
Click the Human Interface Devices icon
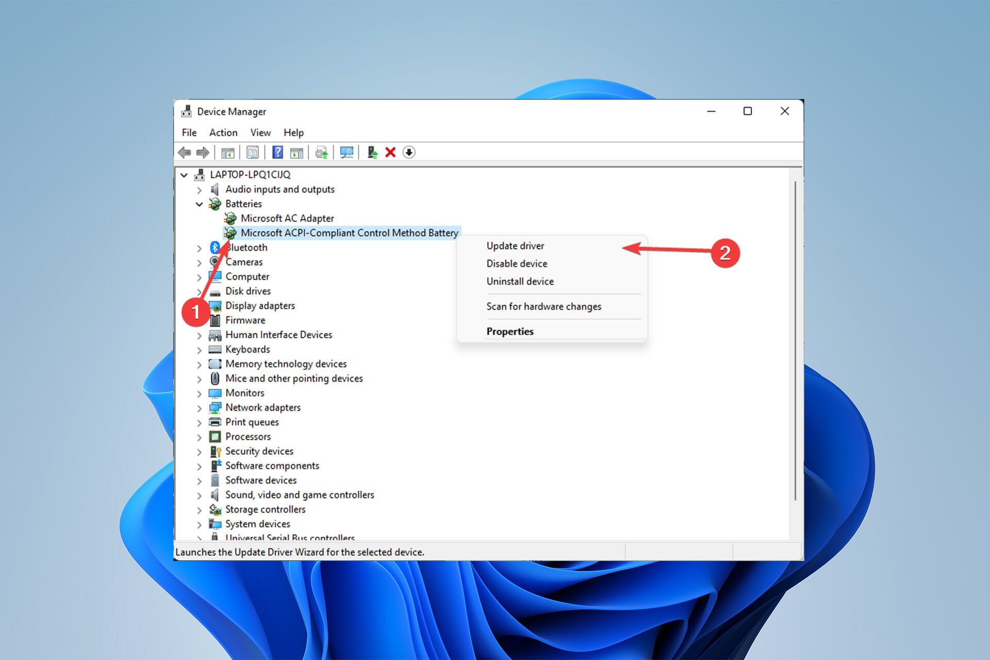(215, 335)
